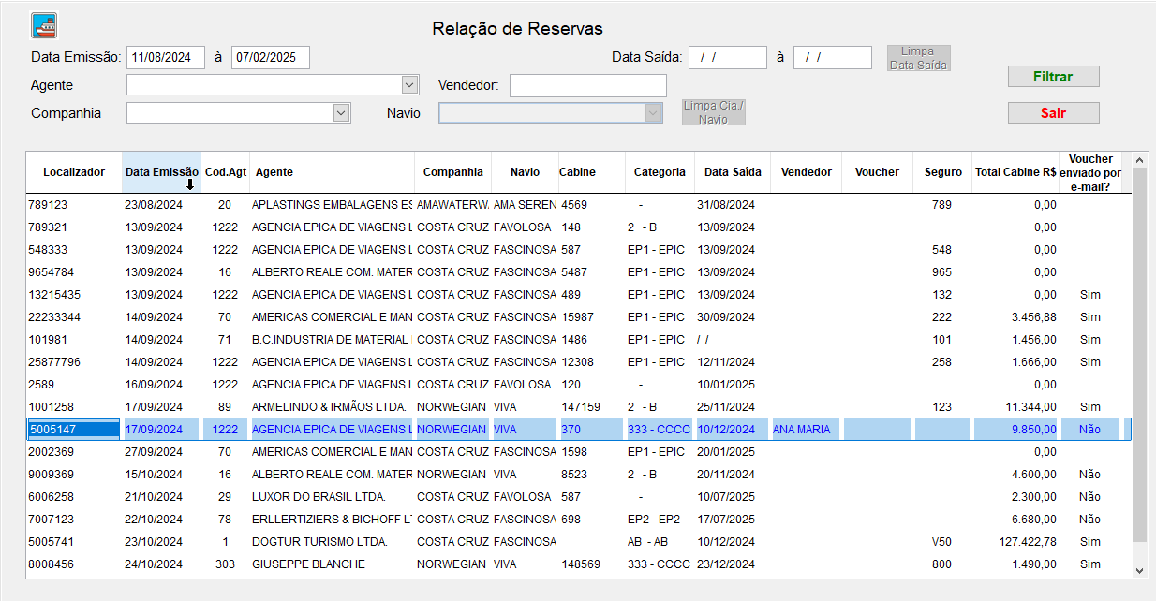Click the Total Cabine R$ column header
This screenshot has height=601, width=1156.
(x=1015, y=172)
